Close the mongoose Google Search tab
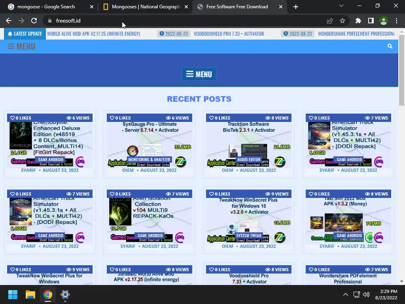The image size is (405, 304). click(x=92, y=7)
